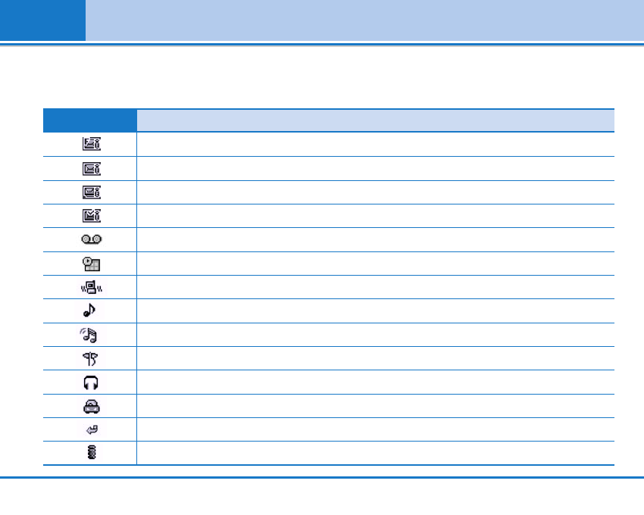This screenshot has height=515, width=644.
Task: Click the calendar with clock schedule icon
Action: tap(90, 264)
